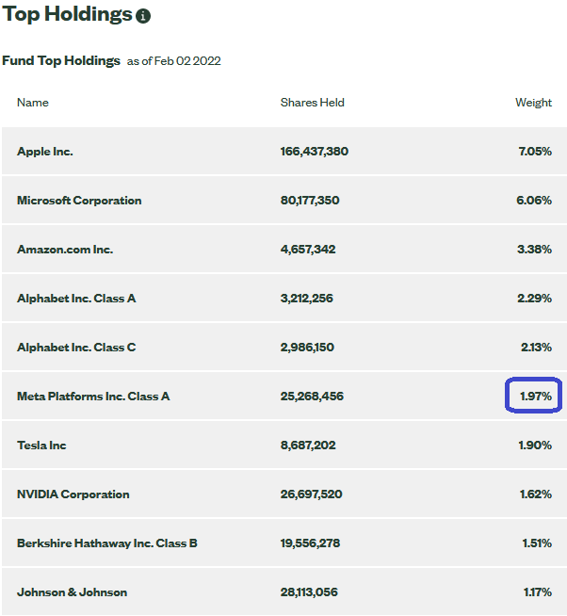Click the as of Feb 02 2022 date

[x=173, y=61]
